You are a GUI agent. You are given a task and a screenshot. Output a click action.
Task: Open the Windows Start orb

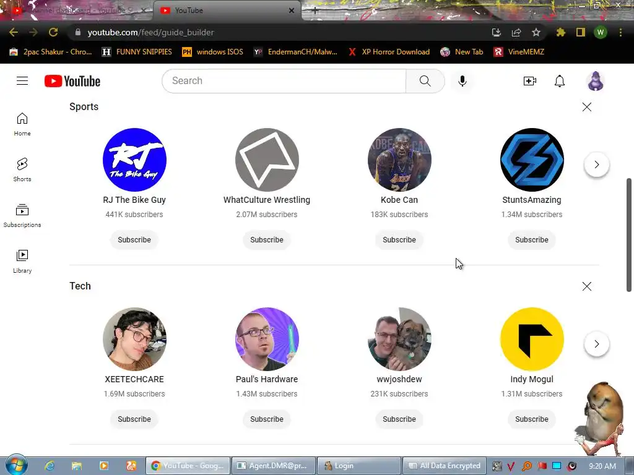point(16,465)
